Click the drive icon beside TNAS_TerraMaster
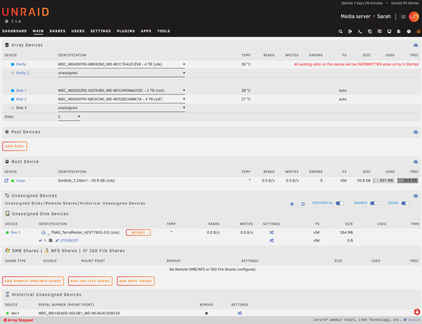This screenshot has width=422, height=324. [43, 232]
